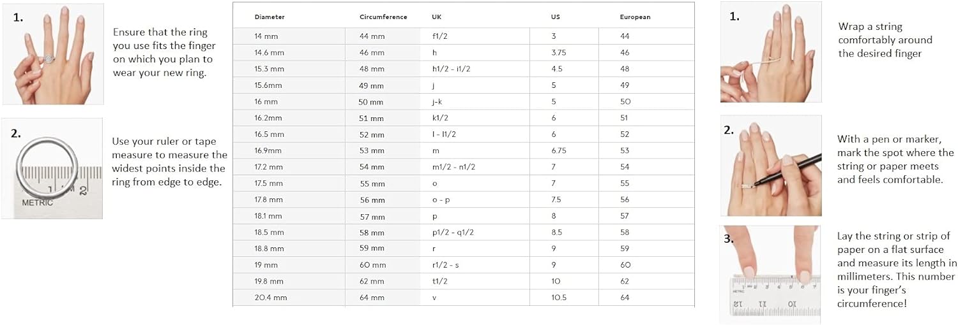958x325 pixels.
Task: Open the fingers on ruler step 3 image
Action: [x=771, y=274]
